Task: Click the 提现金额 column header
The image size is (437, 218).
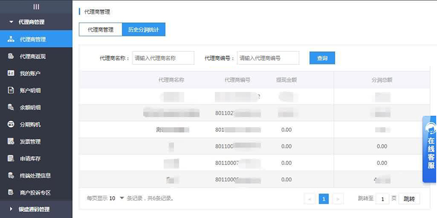Action: pyautogui.click(x=286, y=80)
